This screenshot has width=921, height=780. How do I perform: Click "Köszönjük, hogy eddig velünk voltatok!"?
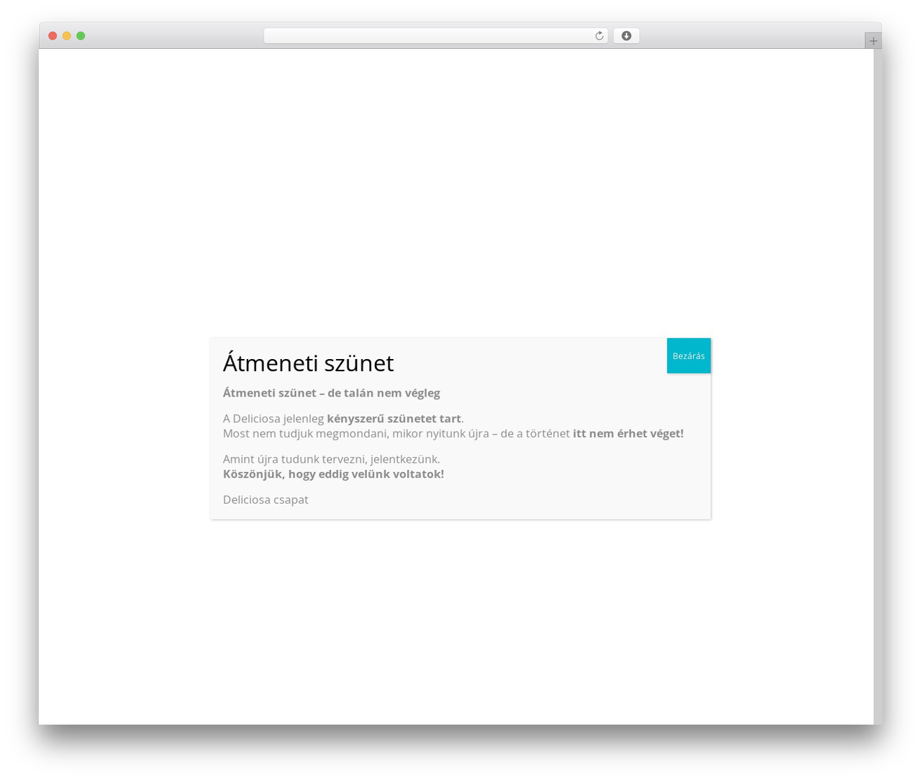coord(334,474)
